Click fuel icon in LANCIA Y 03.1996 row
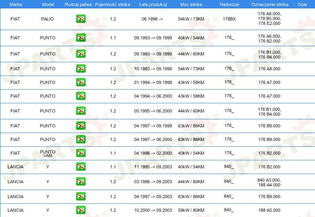Viewport: 315px width, 217px height. pyautogui.click(x=81, y=181)
